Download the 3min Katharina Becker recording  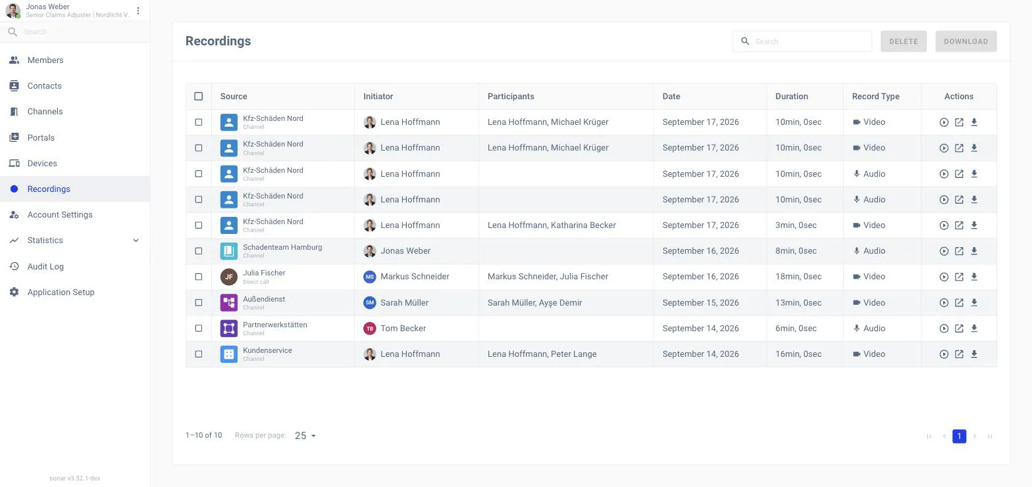click(x=974, y=225)
